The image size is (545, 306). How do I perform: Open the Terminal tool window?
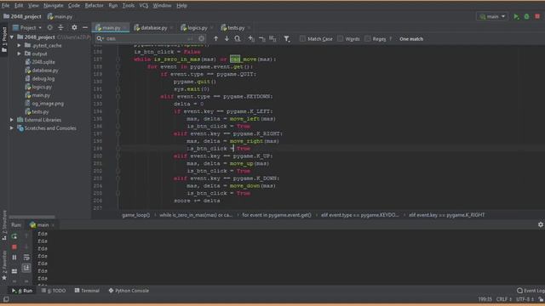pos(87,291)
